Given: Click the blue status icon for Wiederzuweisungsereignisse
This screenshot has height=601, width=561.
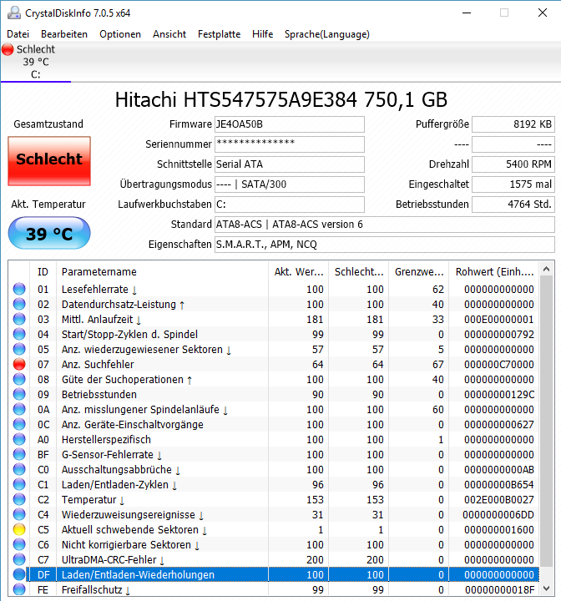Looking at the screenshot, I should point(19,514).
